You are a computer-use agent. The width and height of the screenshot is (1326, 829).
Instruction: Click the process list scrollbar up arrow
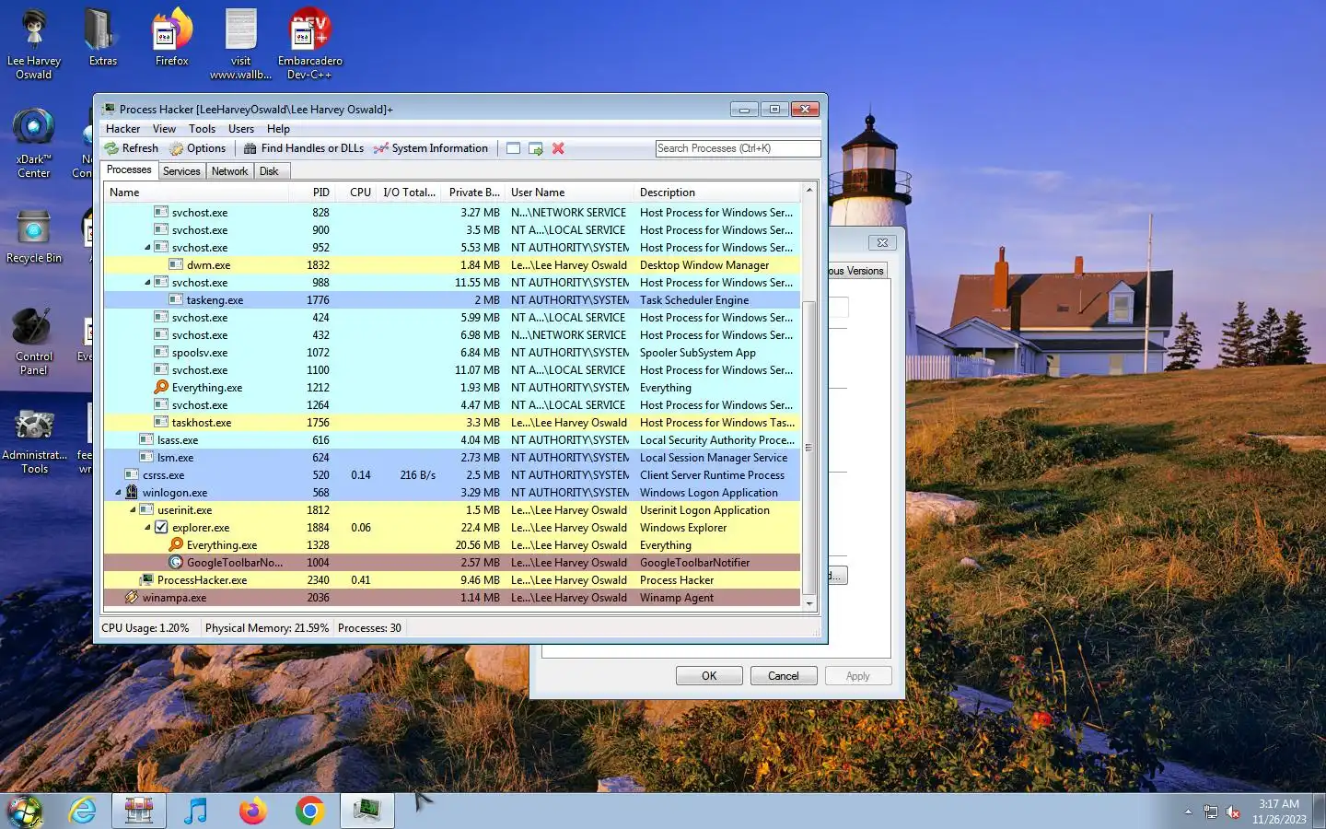click(x=809, y=191)
